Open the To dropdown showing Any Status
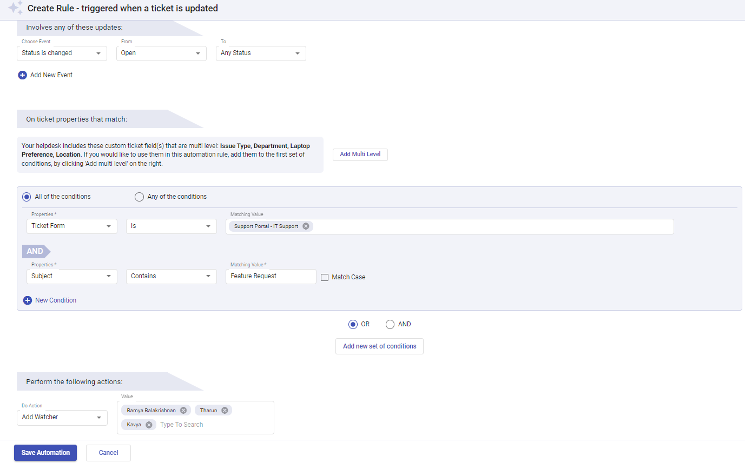The width and height of the screenshot is (745, 463). (x=261, y=53)
